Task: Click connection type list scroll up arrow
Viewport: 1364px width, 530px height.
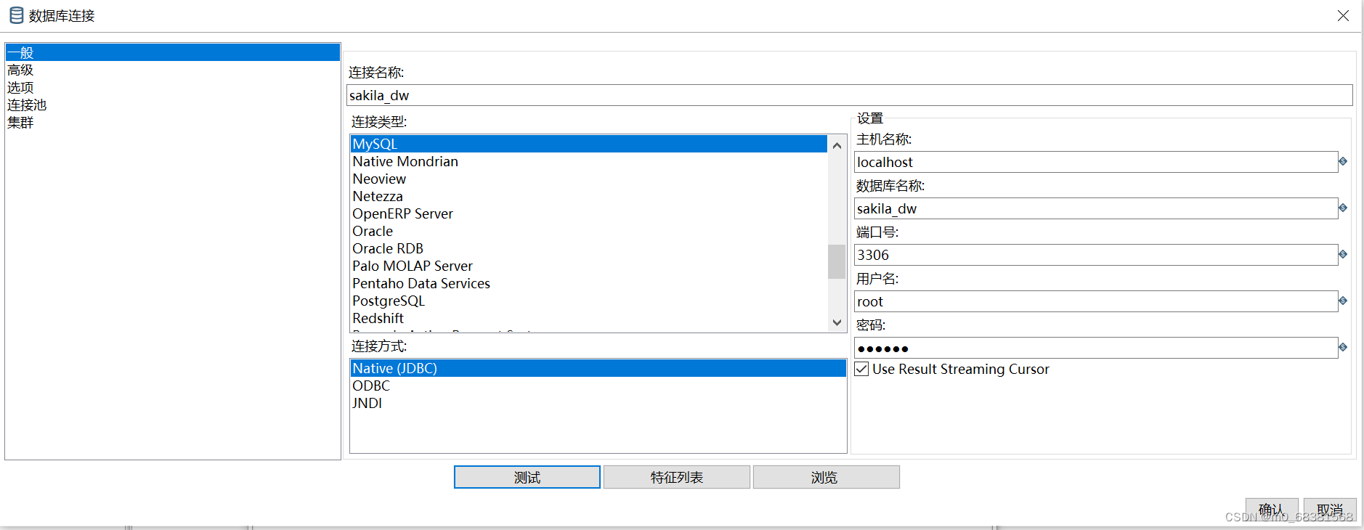Action: pos(837,145)
